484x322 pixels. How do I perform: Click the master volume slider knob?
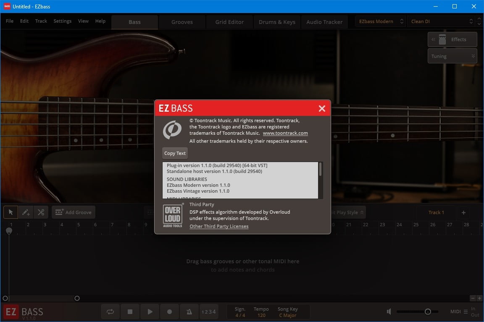(x=428, y=312)
